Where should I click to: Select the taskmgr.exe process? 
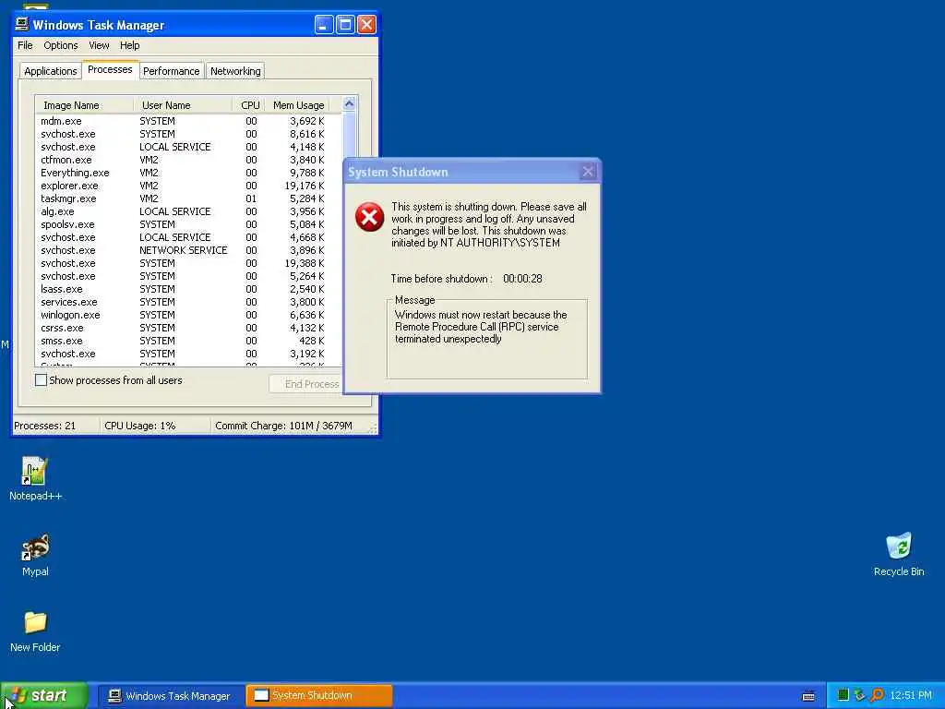(188, 198)
